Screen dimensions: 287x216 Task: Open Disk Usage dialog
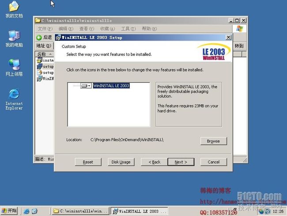[121, 162]
